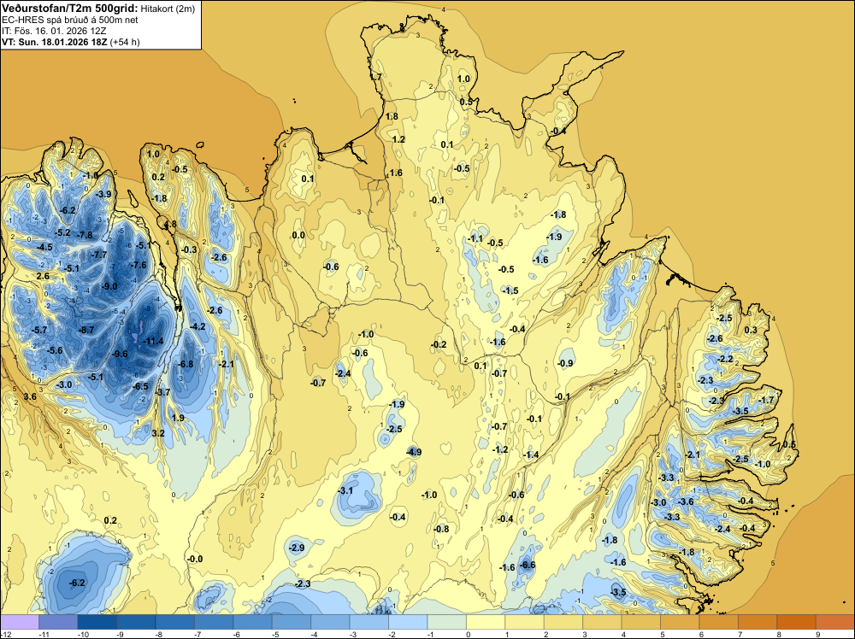Click the positive 3.2 temperature label
Screen dimensions: 855x639
(x=158, y=433)
